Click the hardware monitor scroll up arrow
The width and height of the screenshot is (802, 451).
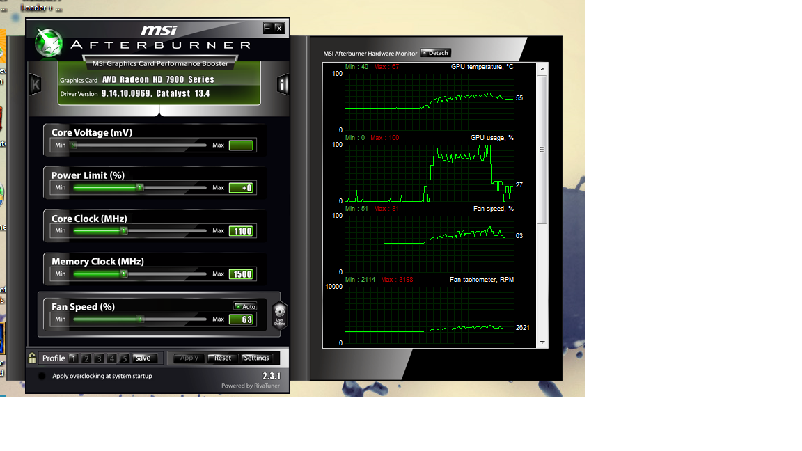point(542,68)
